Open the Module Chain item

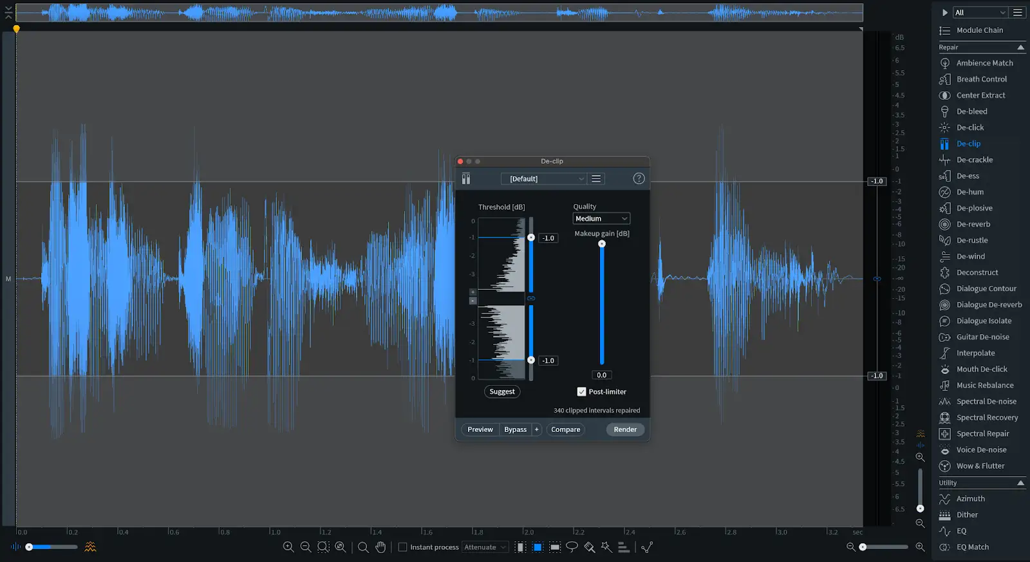[x=979, y=30]
